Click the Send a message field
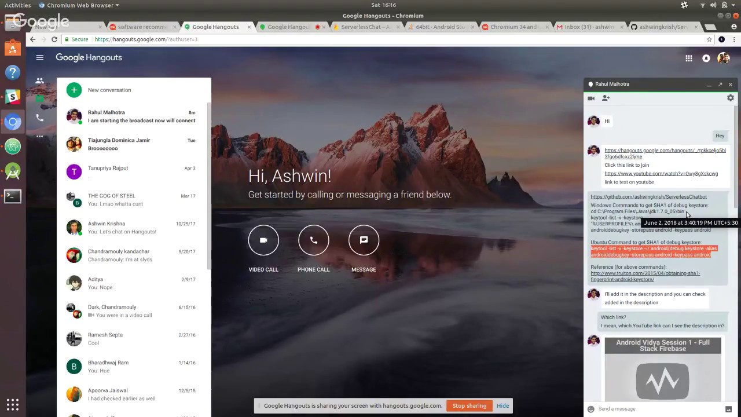This screenshot has height=417, width=741. click(x=659, y=409)
